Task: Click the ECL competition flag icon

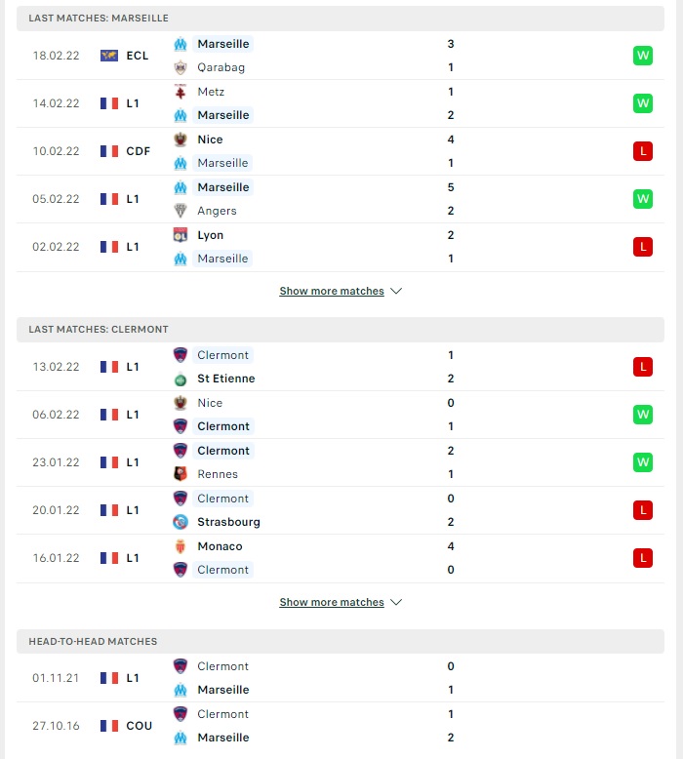Action: coord(109,56)
